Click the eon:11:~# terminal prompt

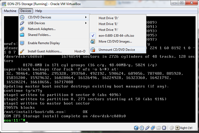[x=14, y=120]
